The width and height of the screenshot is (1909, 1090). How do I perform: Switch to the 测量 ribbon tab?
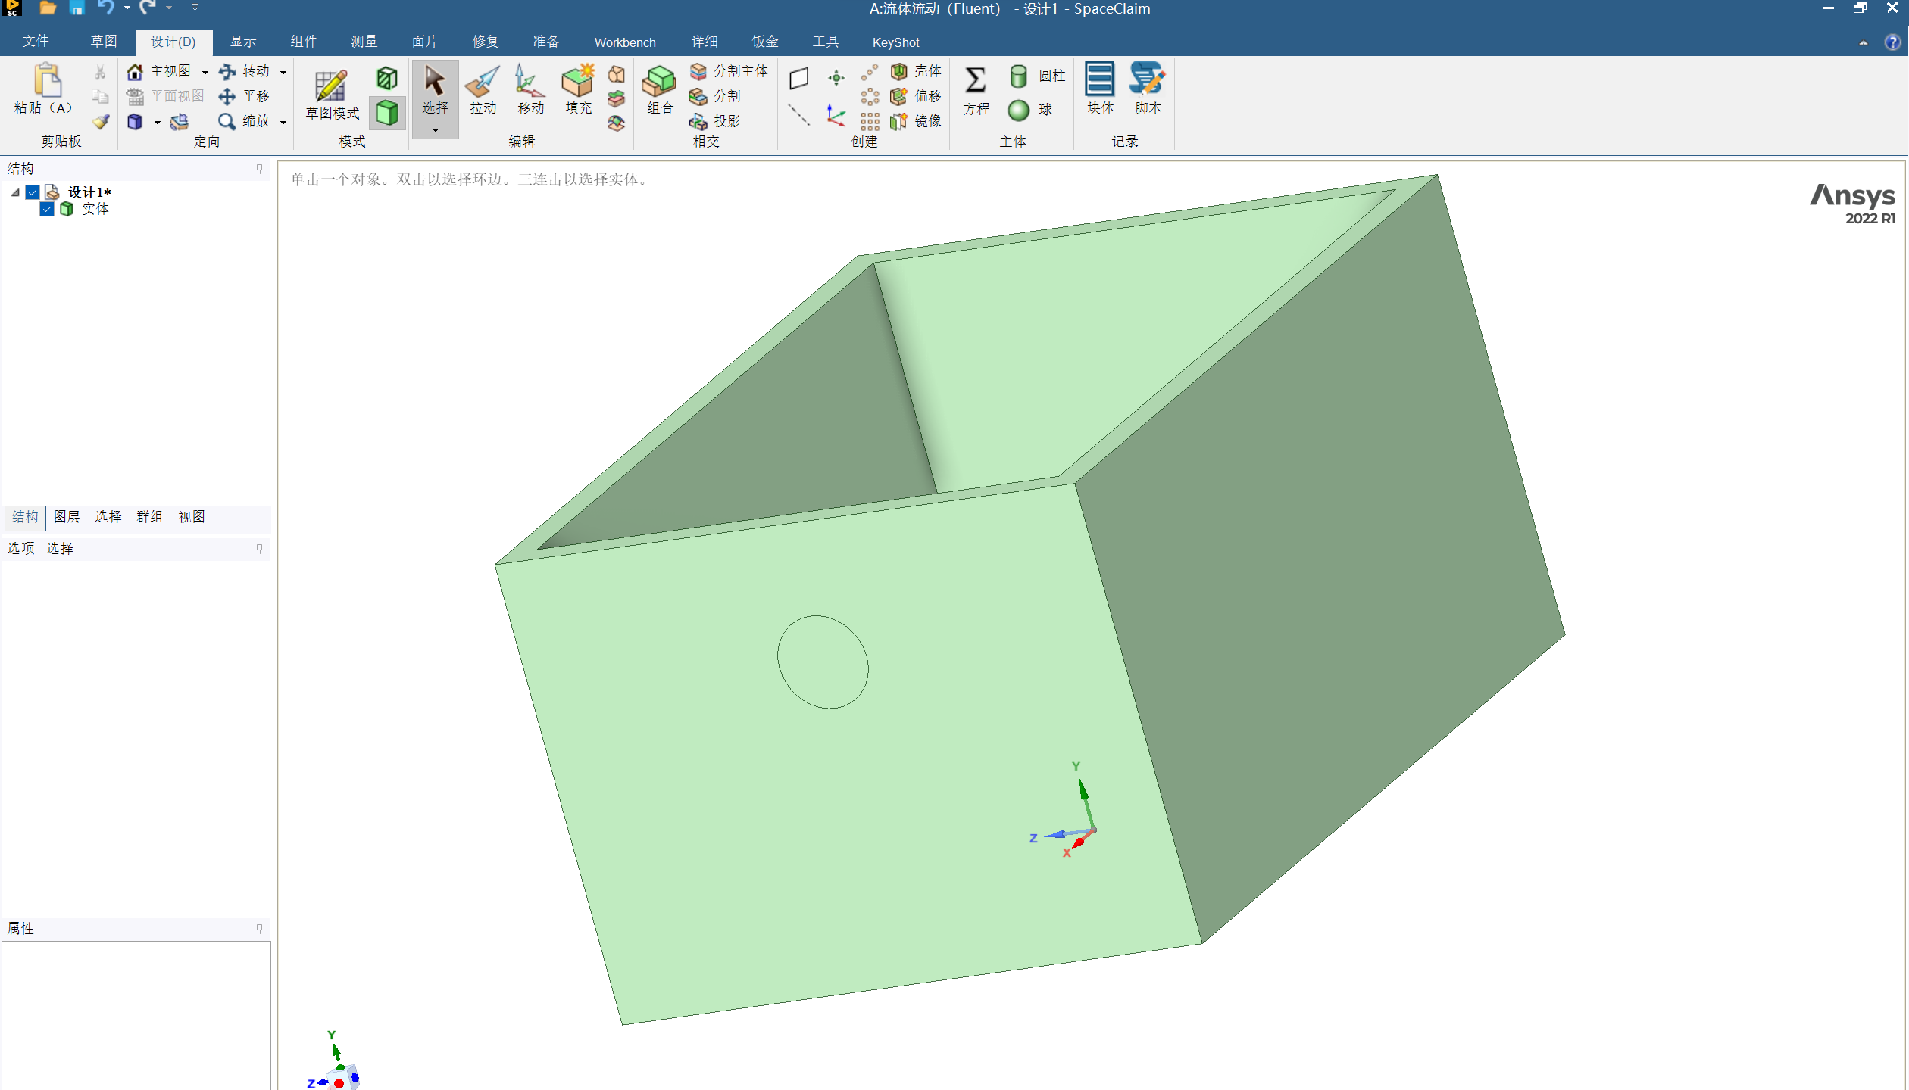tap(364, 41)
